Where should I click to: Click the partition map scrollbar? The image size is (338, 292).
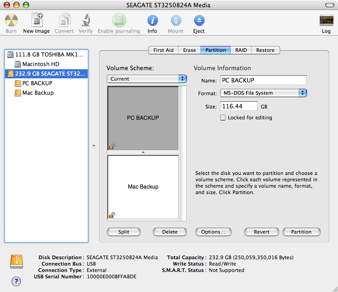[x=183, y=154]
